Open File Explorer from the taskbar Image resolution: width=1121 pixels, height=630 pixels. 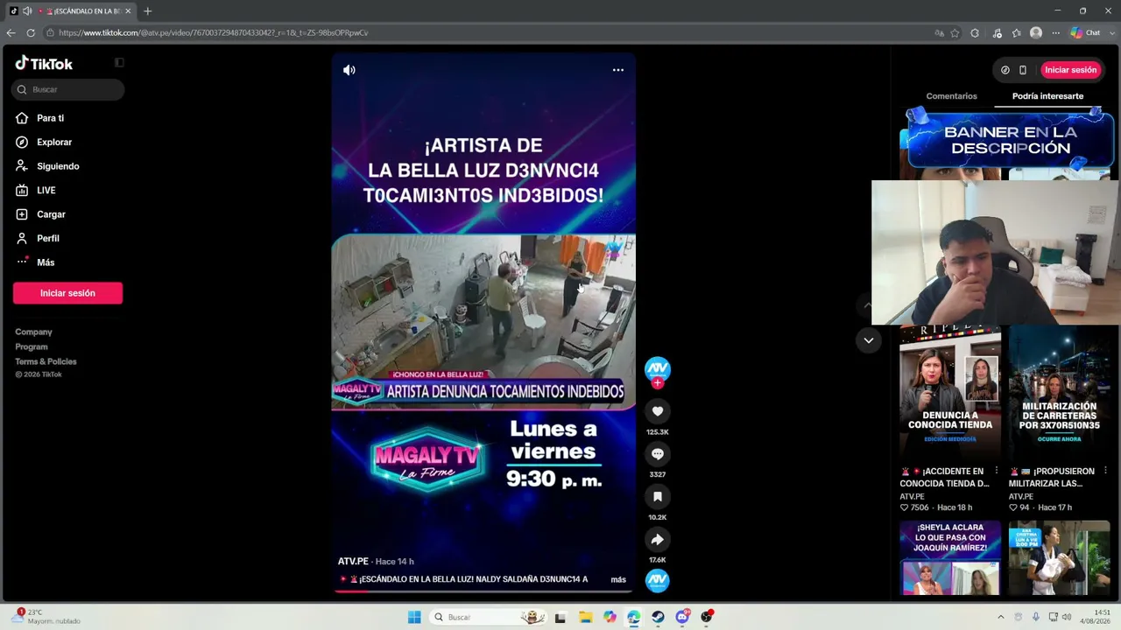(x=585, y=617)
